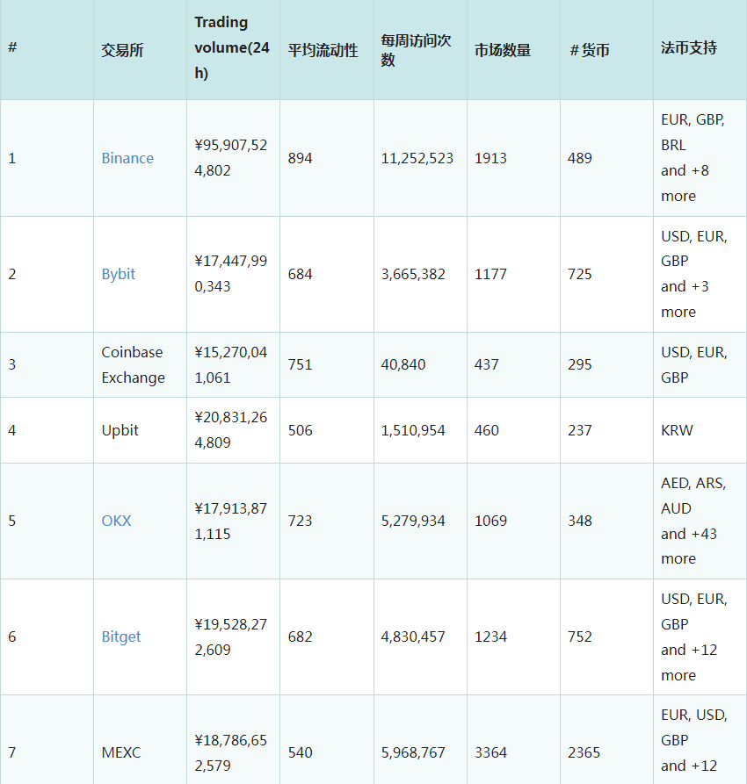Select weekly visits 4,830,457
The width and height of the screenshot is (747, 784).
[413, 637]
